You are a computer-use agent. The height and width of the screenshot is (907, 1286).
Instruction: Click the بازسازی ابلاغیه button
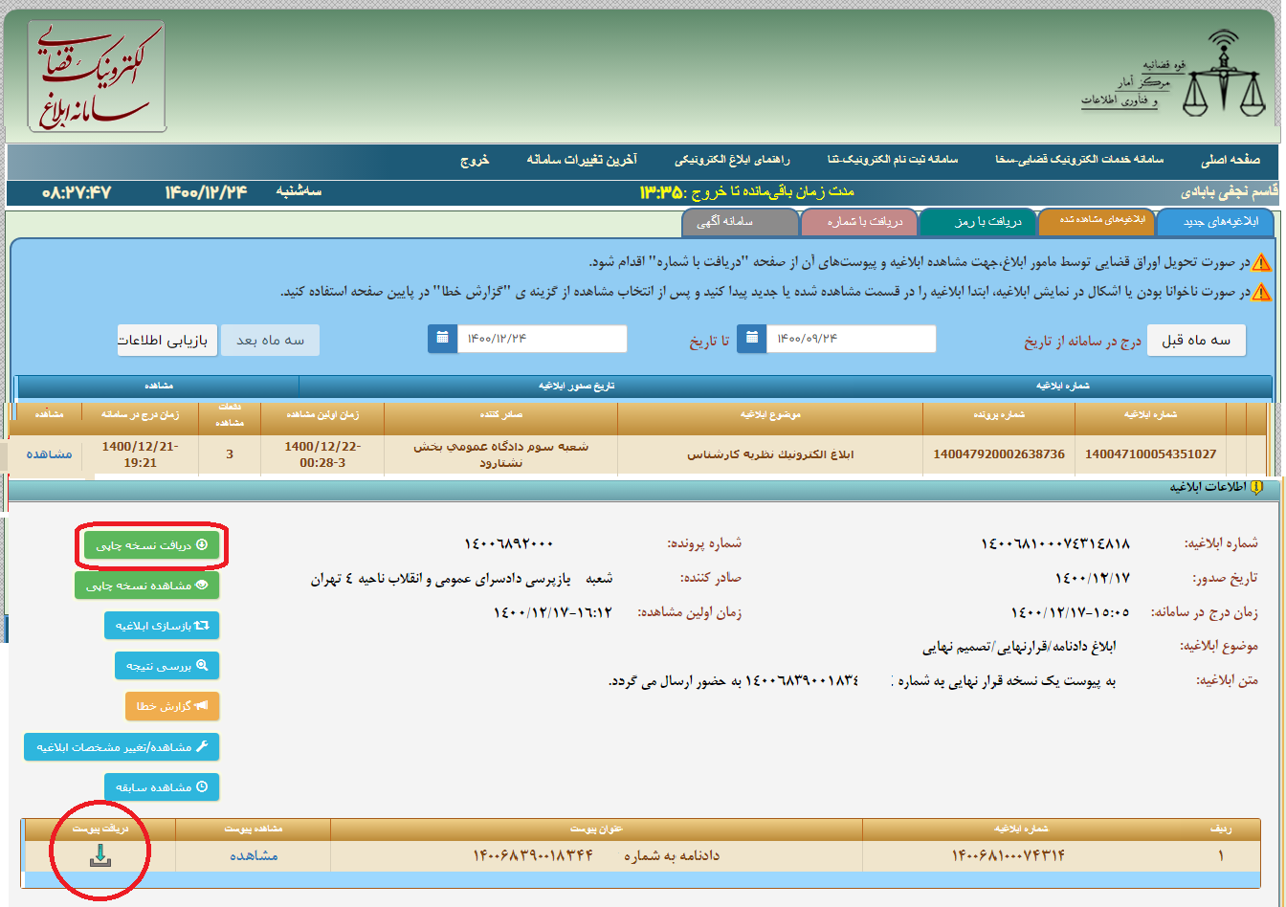click(x=162, y=626)
